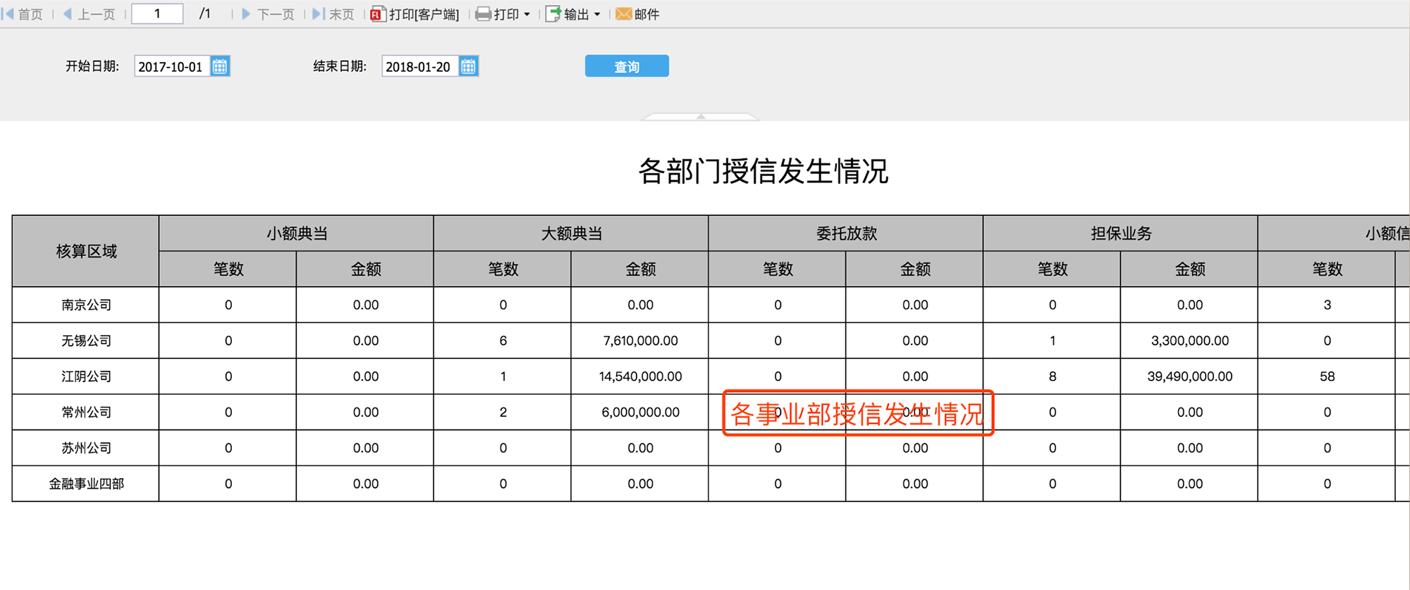Viewport: 1410px width, 590px height.
Task: Expand the 输出 dropdown arrow
Action: (597, 14)
